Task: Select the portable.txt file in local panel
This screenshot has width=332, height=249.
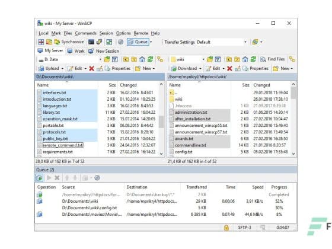Action: [x=53, y=126]
